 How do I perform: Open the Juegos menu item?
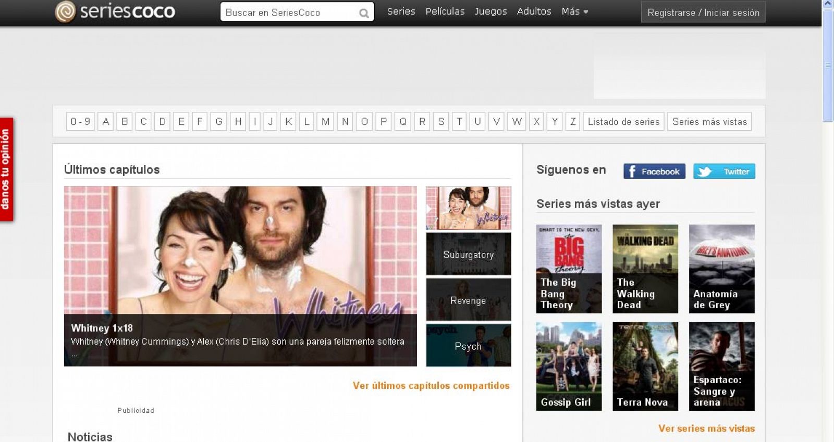pyautogui.click(x=490, y=11)
